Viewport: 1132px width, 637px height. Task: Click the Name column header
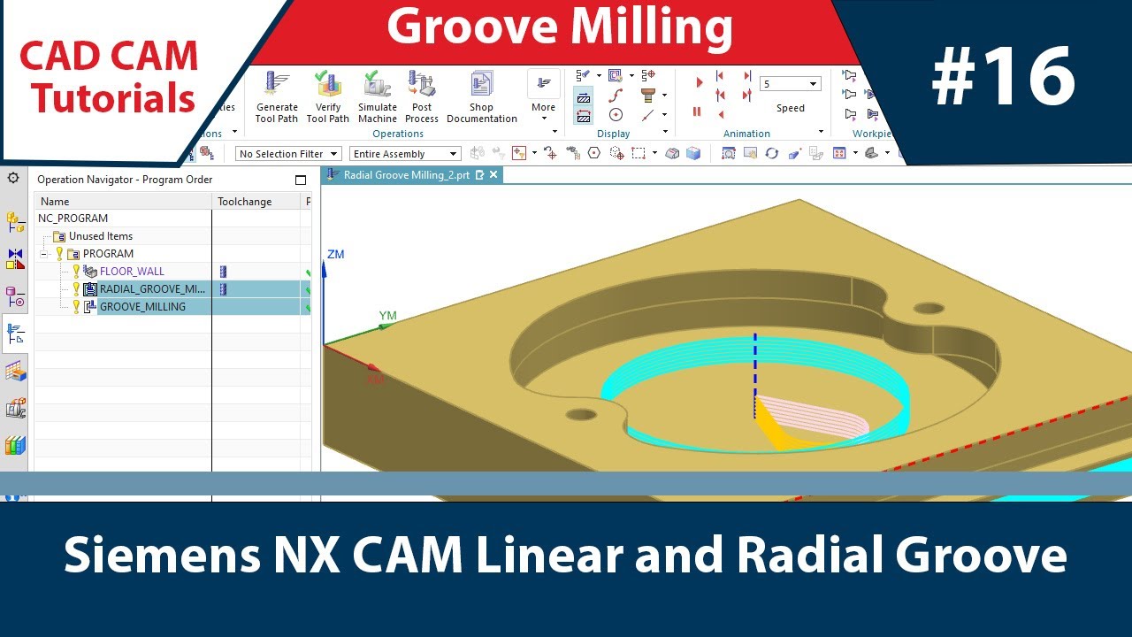click(x=123, y=202)
